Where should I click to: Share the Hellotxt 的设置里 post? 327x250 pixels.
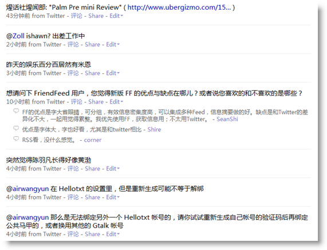[x=92, y=197]
